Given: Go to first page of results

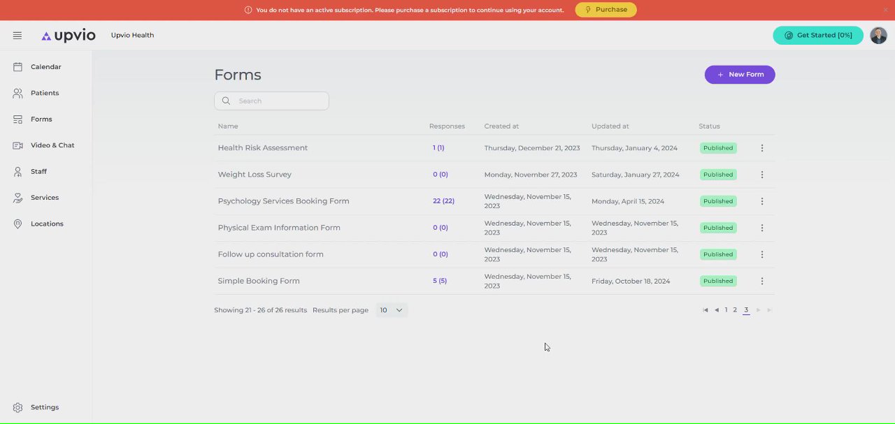Looking at the screenshot, I should coord(706,310).
